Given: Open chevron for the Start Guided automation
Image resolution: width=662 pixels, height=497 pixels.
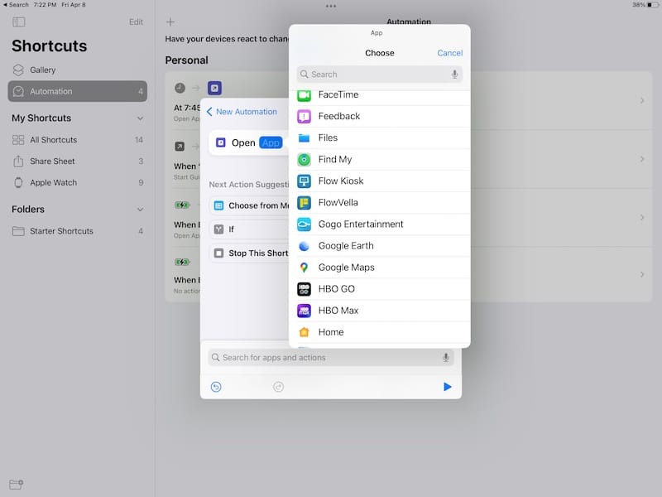Looking at the screenshot, I should click(x=642, y=159).
